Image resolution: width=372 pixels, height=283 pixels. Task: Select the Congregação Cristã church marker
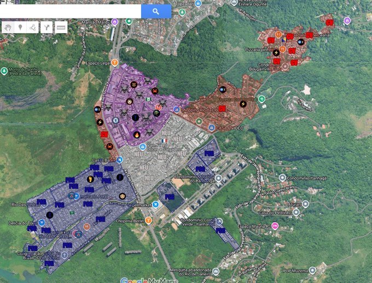tap(64, 255)
